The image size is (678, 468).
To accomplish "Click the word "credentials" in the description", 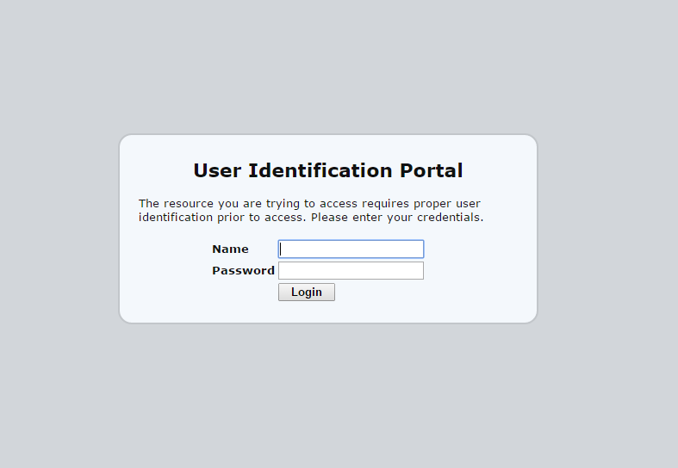I will tap(449, 218).
